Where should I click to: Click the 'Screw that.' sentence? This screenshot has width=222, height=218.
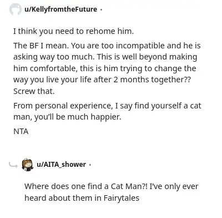point(34,91)
